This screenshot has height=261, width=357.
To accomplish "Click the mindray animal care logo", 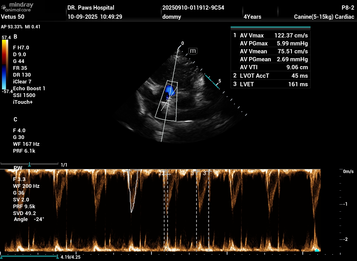I will pyautogui.click(x=17, y=7).
